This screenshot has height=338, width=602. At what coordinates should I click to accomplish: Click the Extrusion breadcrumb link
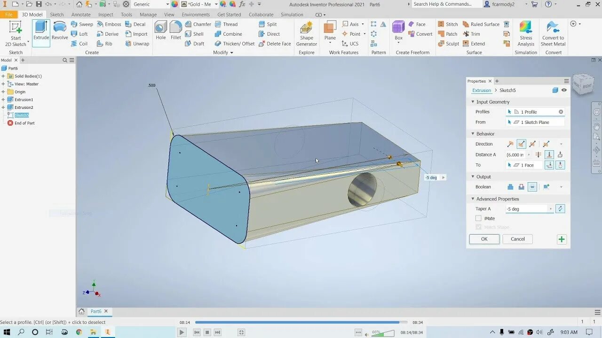pyautogui.click(x=482, y=90)
